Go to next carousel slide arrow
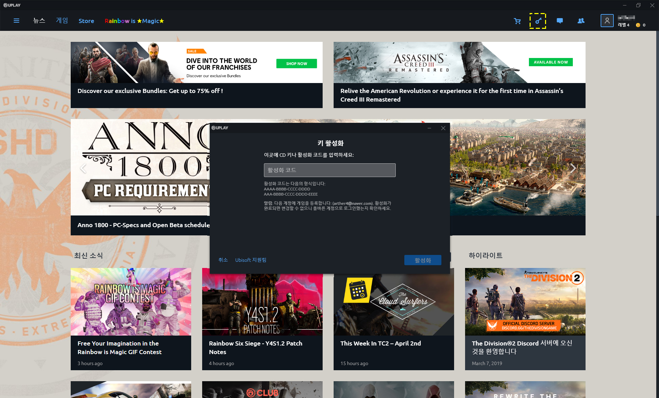Image resolution: width=659 pixels, height=398 pixels. pos(573,168)
